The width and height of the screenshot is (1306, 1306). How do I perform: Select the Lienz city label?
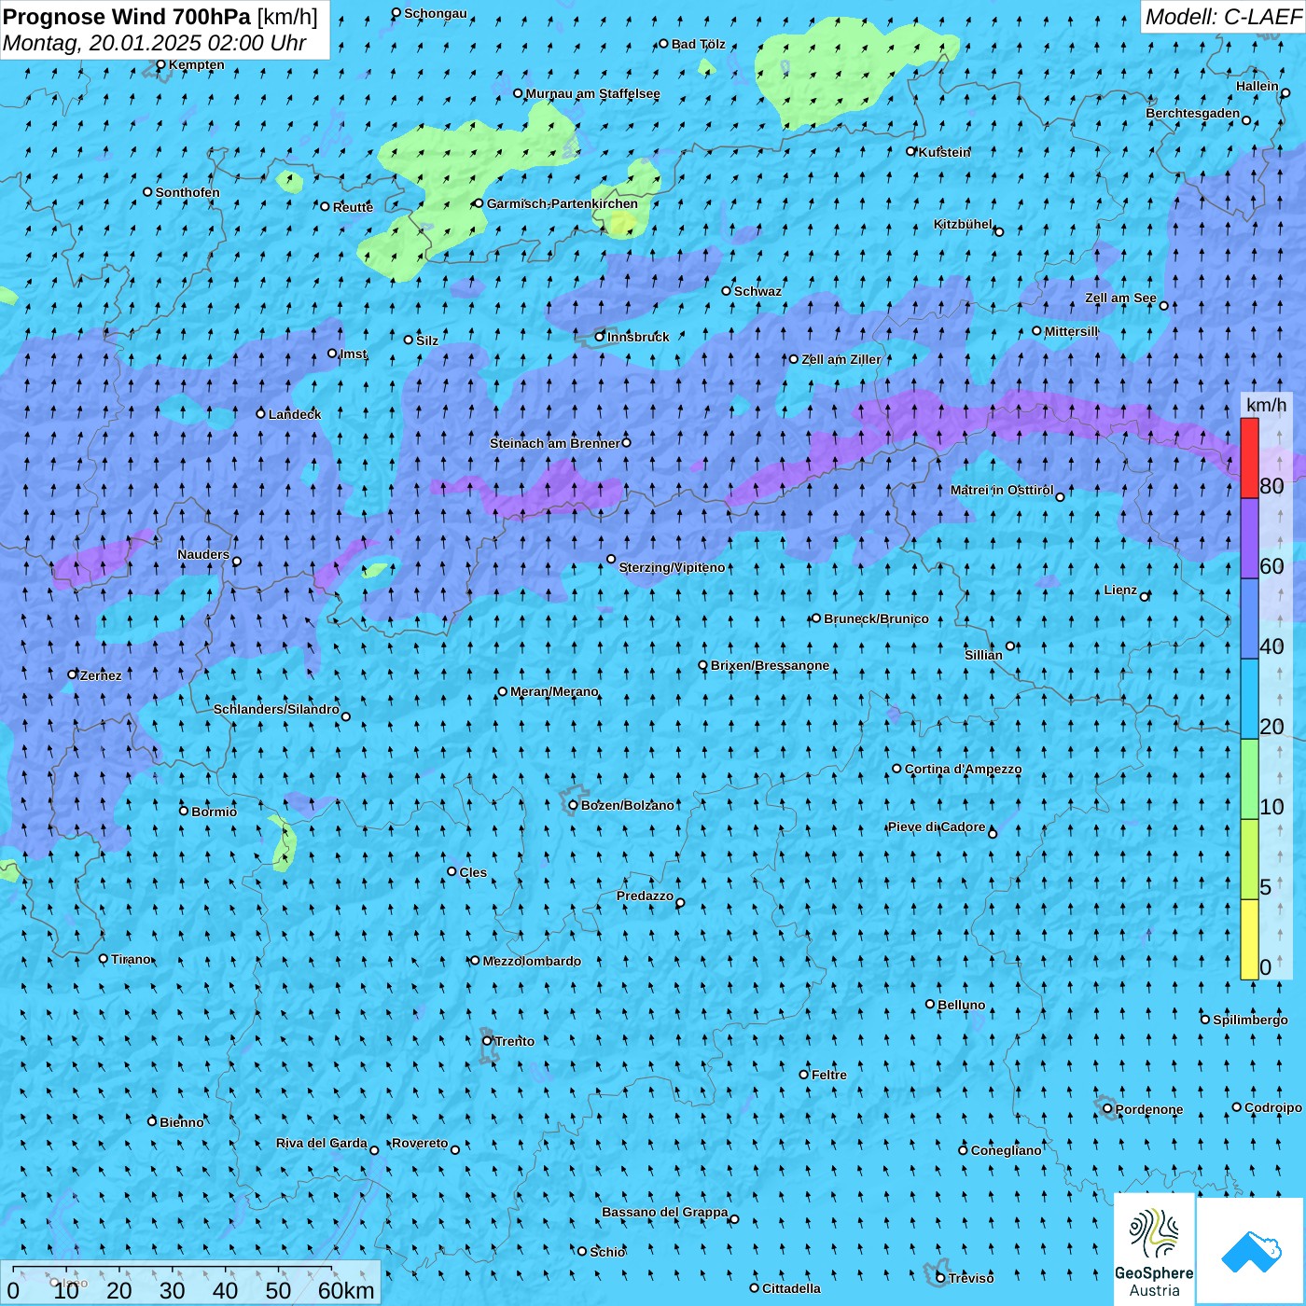coord(1120,590)
